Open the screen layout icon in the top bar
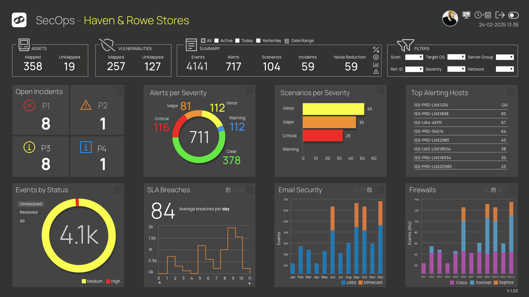The image size is (529, 297). (466, 15)
